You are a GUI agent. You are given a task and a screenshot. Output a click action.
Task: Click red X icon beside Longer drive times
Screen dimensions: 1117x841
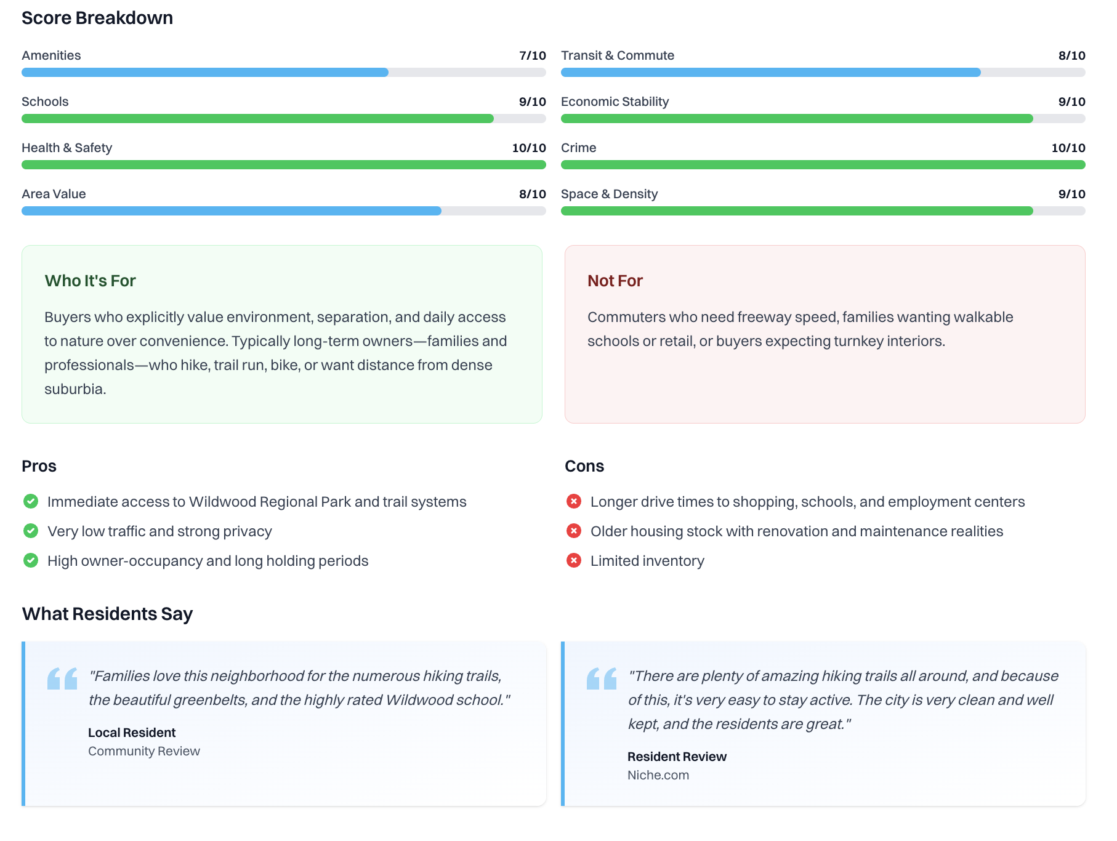pyautogui.click(x=574, y=501)
